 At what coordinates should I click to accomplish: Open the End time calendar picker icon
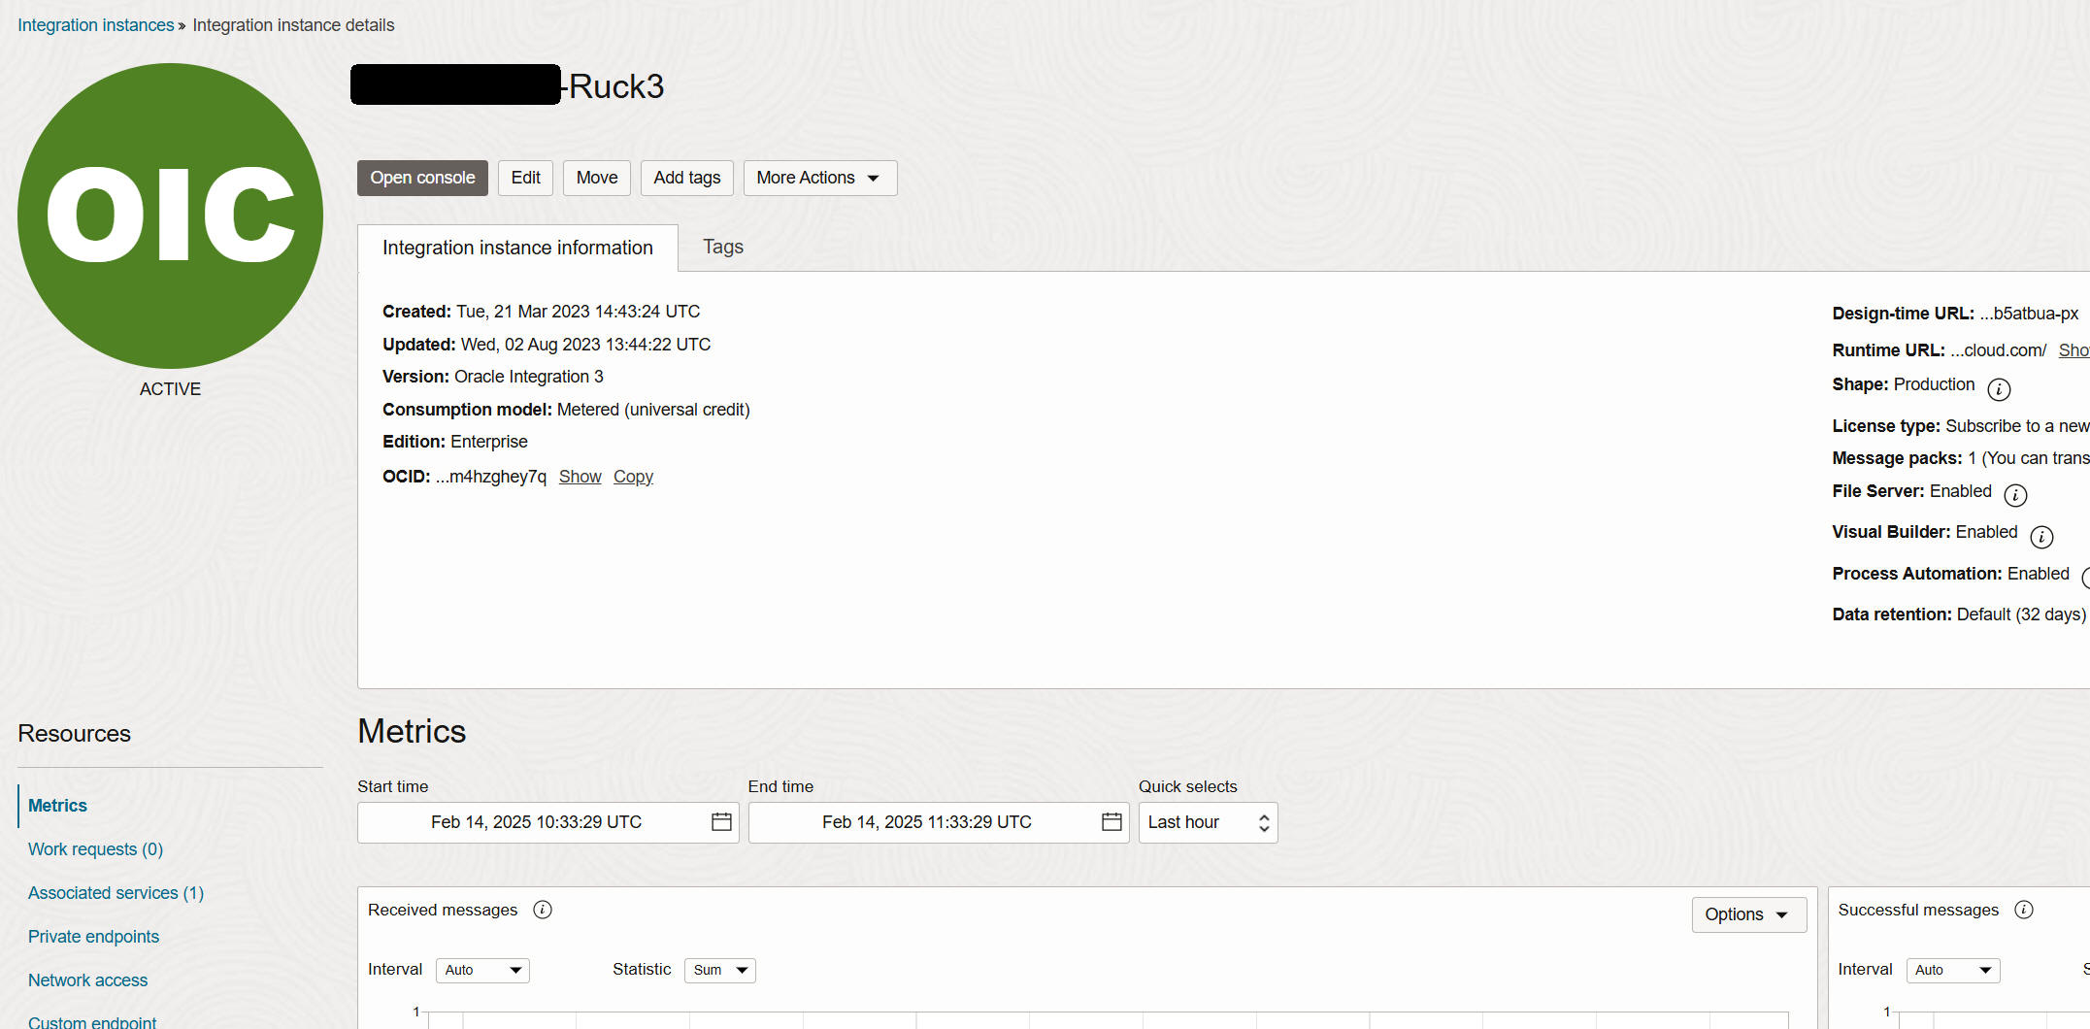[x=1111, y=822]
